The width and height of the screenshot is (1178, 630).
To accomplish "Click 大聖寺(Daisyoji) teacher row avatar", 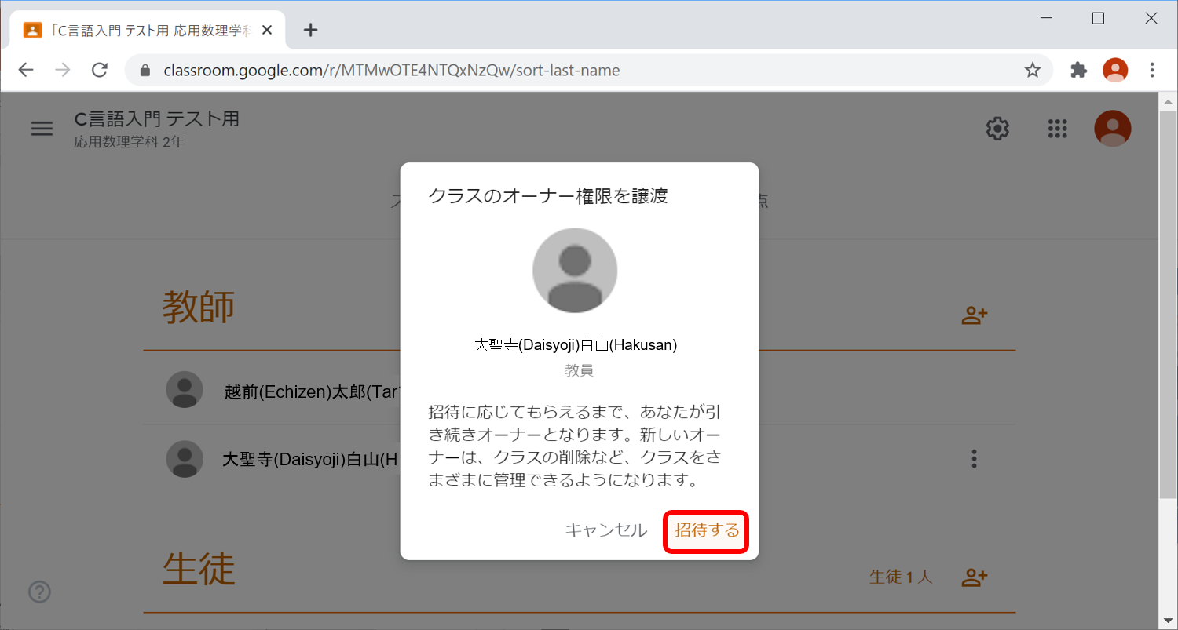I will pos(185,459).
